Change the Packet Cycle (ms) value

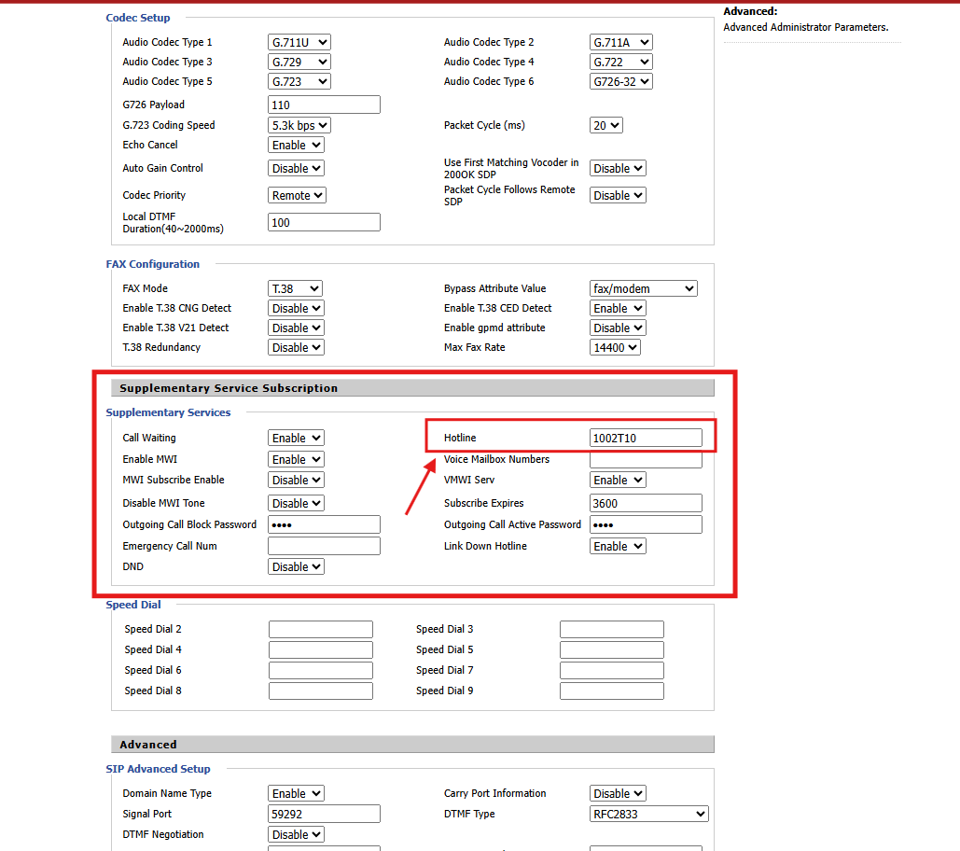606,126
